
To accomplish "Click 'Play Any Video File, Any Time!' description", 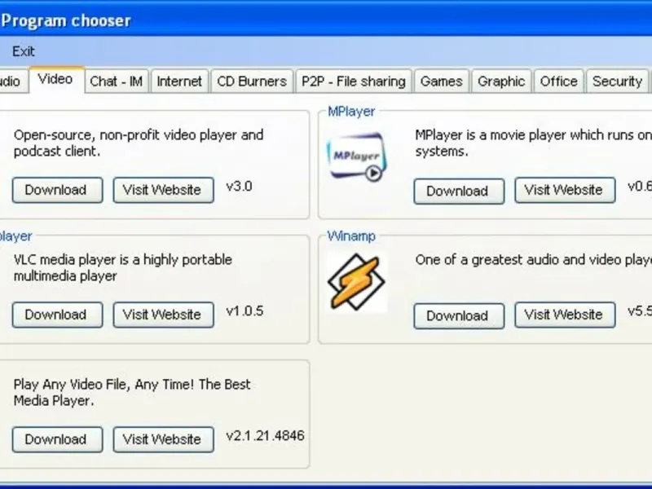I will point(132,393).
